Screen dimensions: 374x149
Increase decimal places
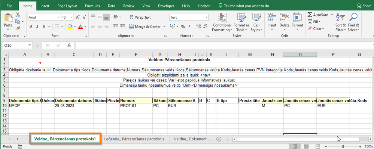click(198, 27)
